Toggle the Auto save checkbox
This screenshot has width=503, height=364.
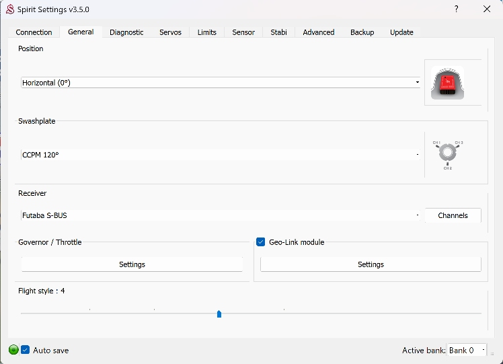click(26, 350)
